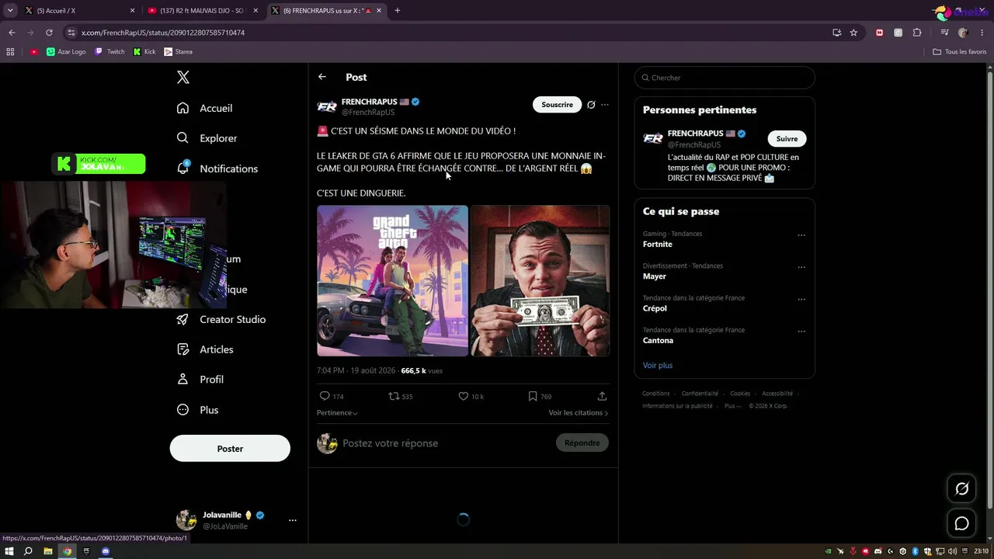Open the Cookies footer link
The height and width of the screenshot is (559, 994).
point(740,394)
